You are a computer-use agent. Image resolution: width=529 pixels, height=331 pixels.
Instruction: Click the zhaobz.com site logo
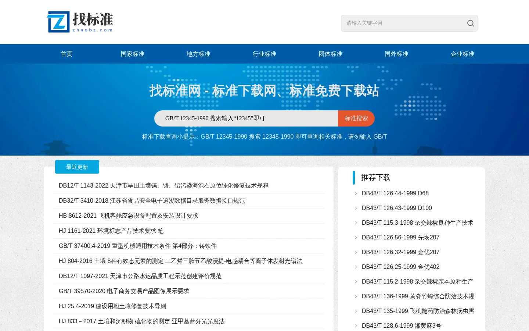pos(80,22)
